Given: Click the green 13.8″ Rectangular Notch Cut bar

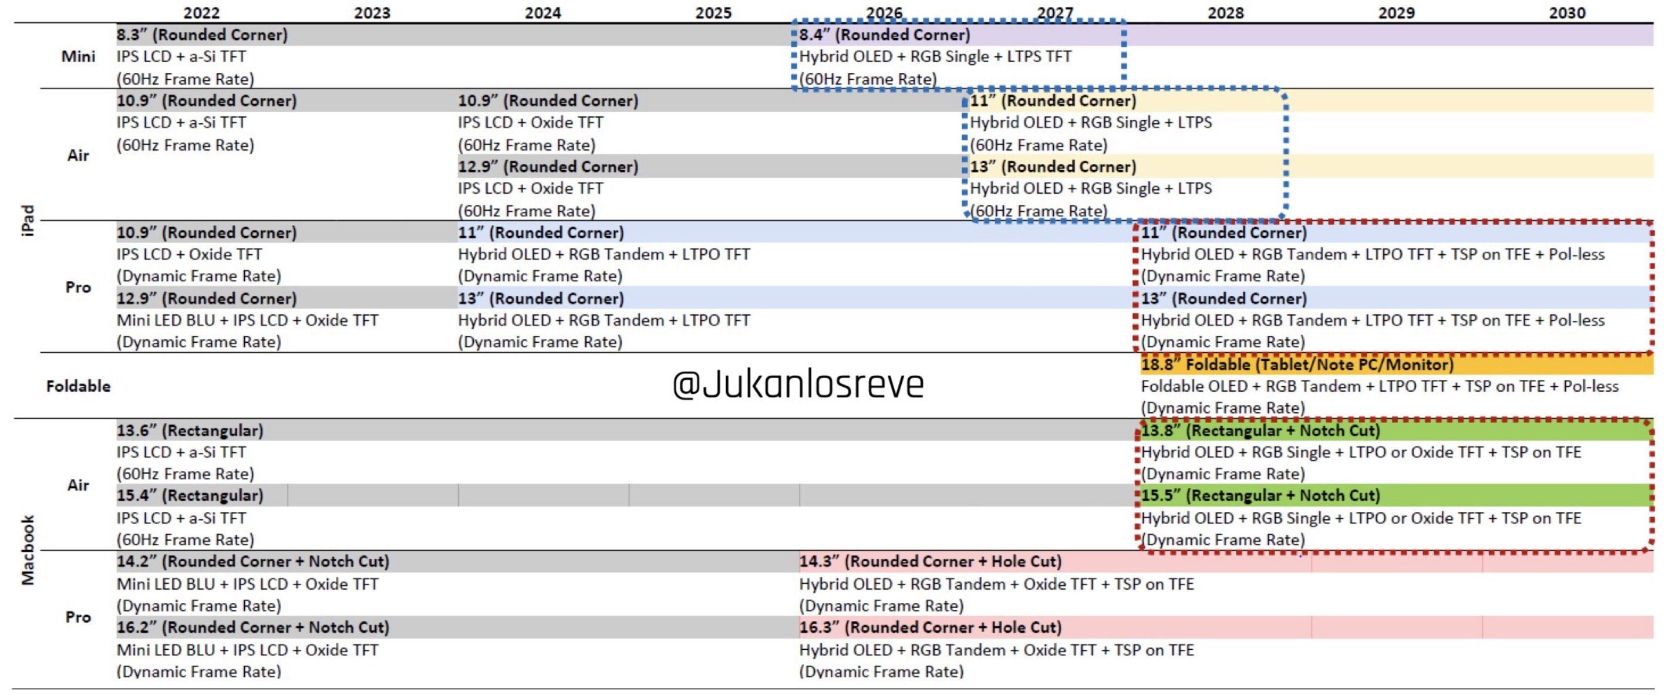Looking at the screenshot, I should pos(1260,430).
